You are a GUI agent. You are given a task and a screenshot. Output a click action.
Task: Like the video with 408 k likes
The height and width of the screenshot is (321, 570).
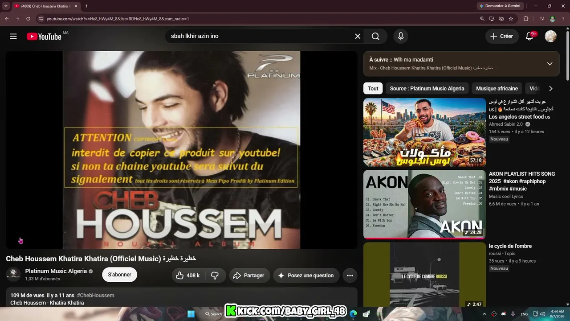(x=187, y=276)
